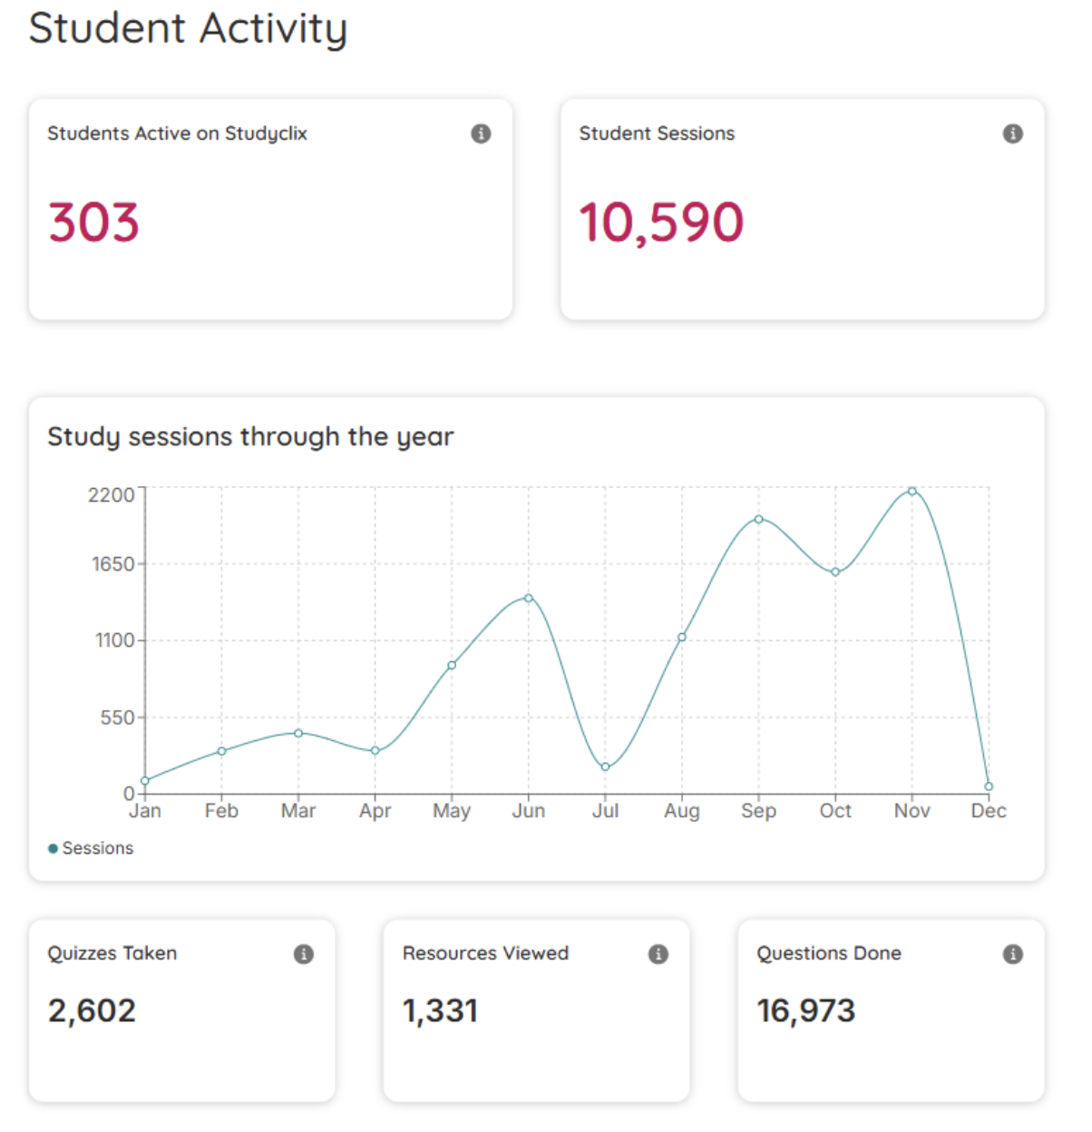Click the Mar x-axis label

click(298, 811)
